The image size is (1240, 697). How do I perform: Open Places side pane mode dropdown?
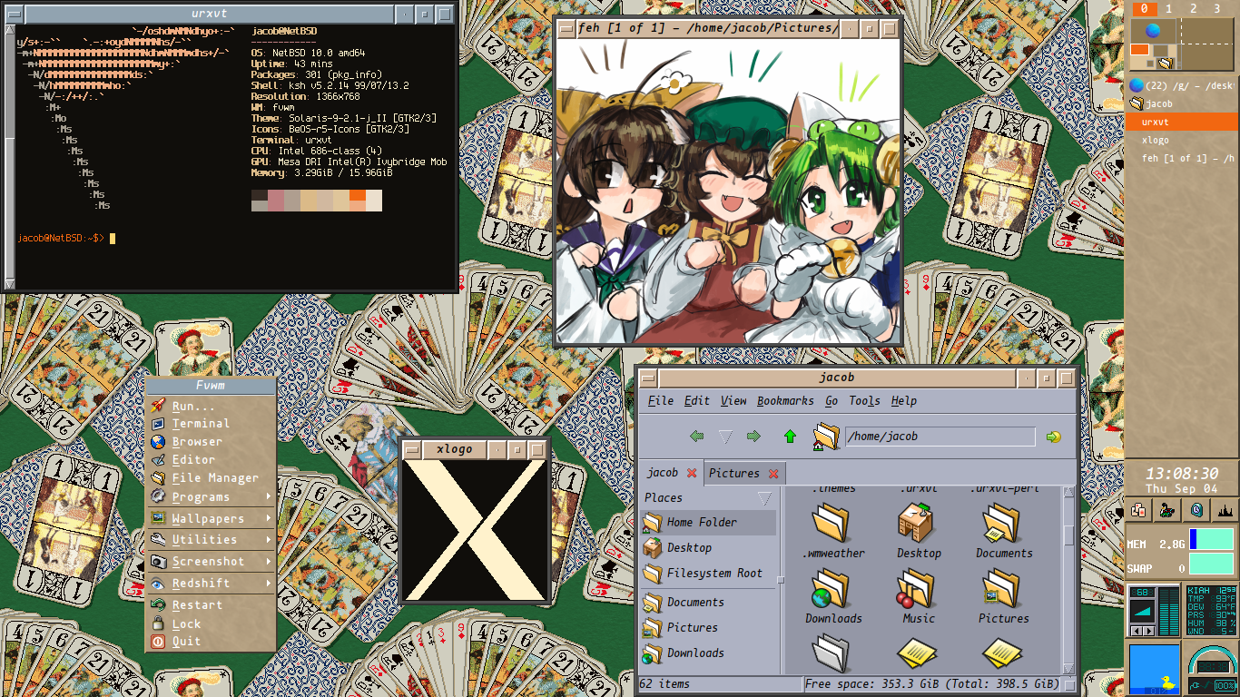click(764, 498)
